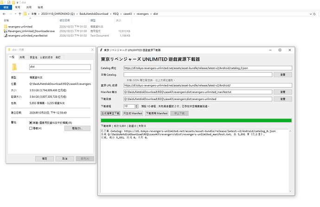320x207 pixels.
Task: Click the REQ breadcrumb
Action: click(x=116, y=14)
